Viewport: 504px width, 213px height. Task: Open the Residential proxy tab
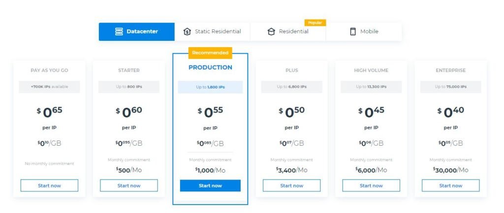tap(287, 31)
